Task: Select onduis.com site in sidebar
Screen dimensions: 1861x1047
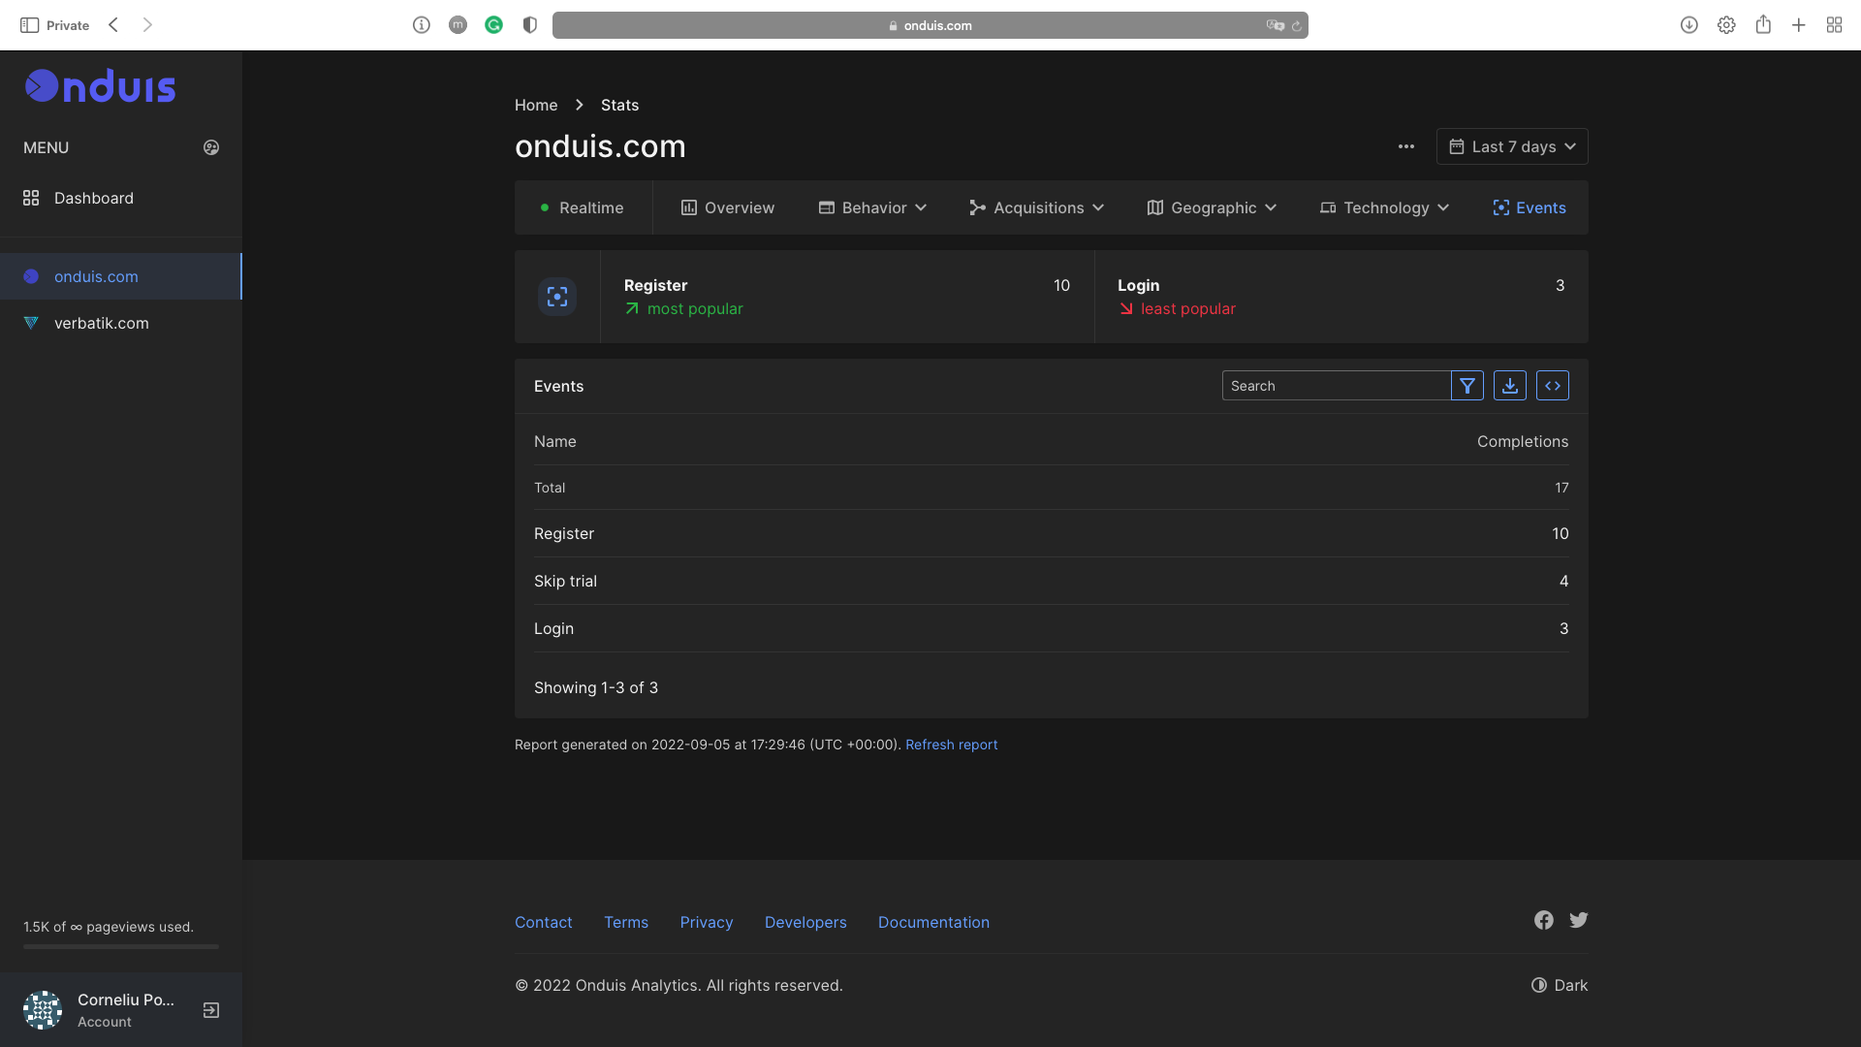Action: click(121, 276)
